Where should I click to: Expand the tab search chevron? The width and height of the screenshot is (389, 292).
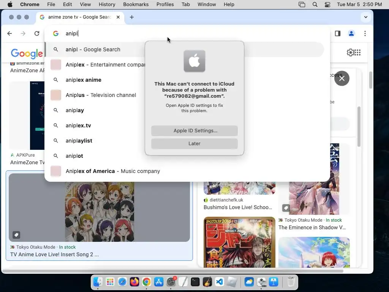pyautogui.click(x=366, y=17)
